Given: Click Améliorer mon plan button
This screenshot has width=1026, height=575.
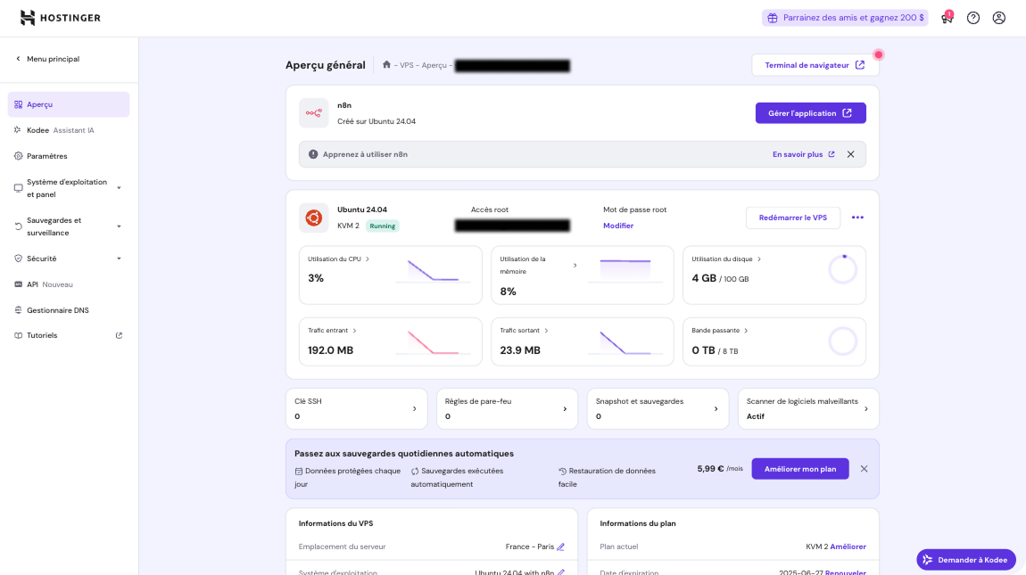Looking at the screenshot, I should 799,469.
